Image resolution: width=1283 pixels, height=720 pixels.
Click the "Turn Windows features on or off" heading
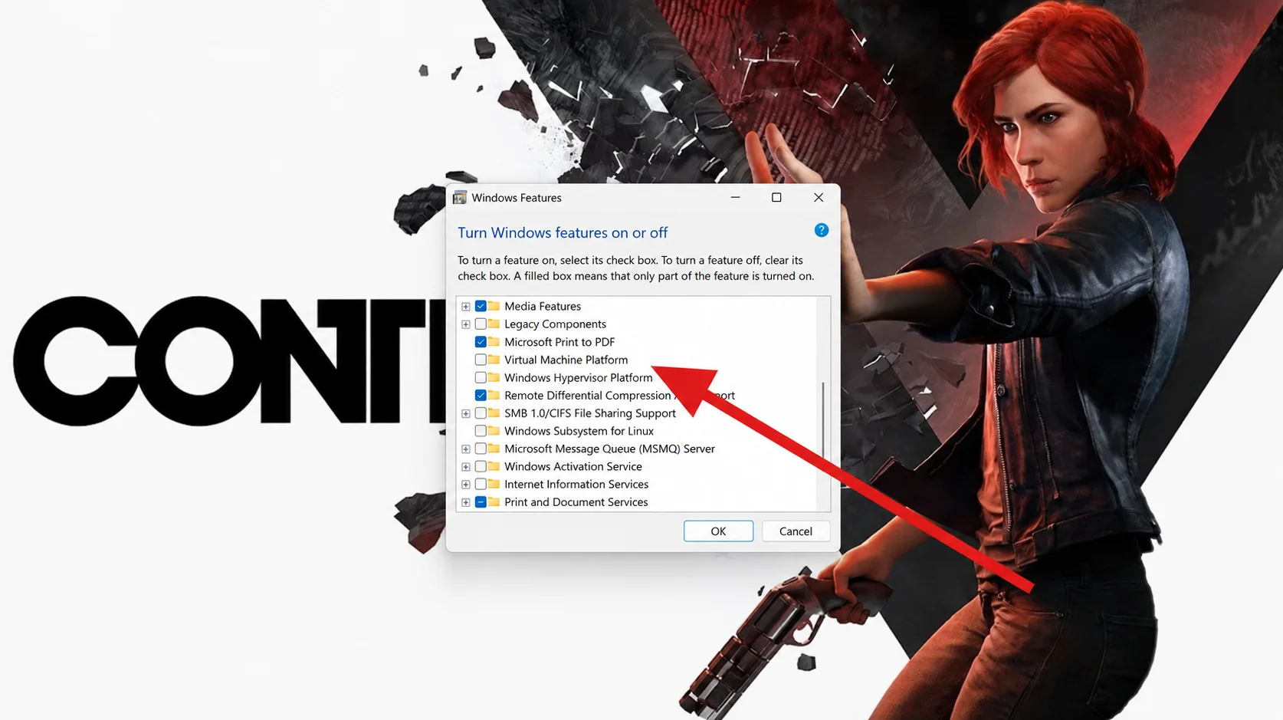point(563,232)
